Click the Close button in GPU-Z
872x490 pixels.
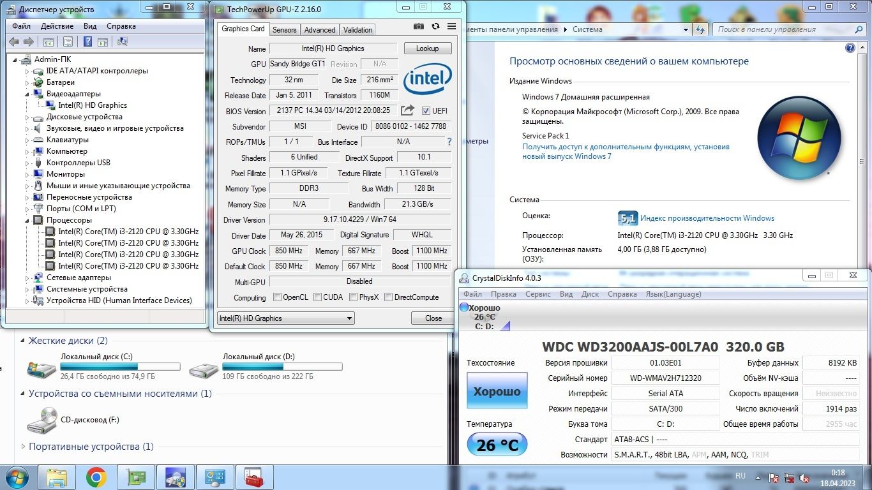click(433, 318)
